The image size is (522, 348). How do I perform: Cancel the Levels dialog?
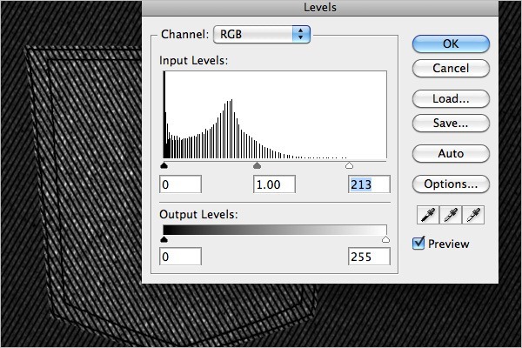tap(451, 68)
